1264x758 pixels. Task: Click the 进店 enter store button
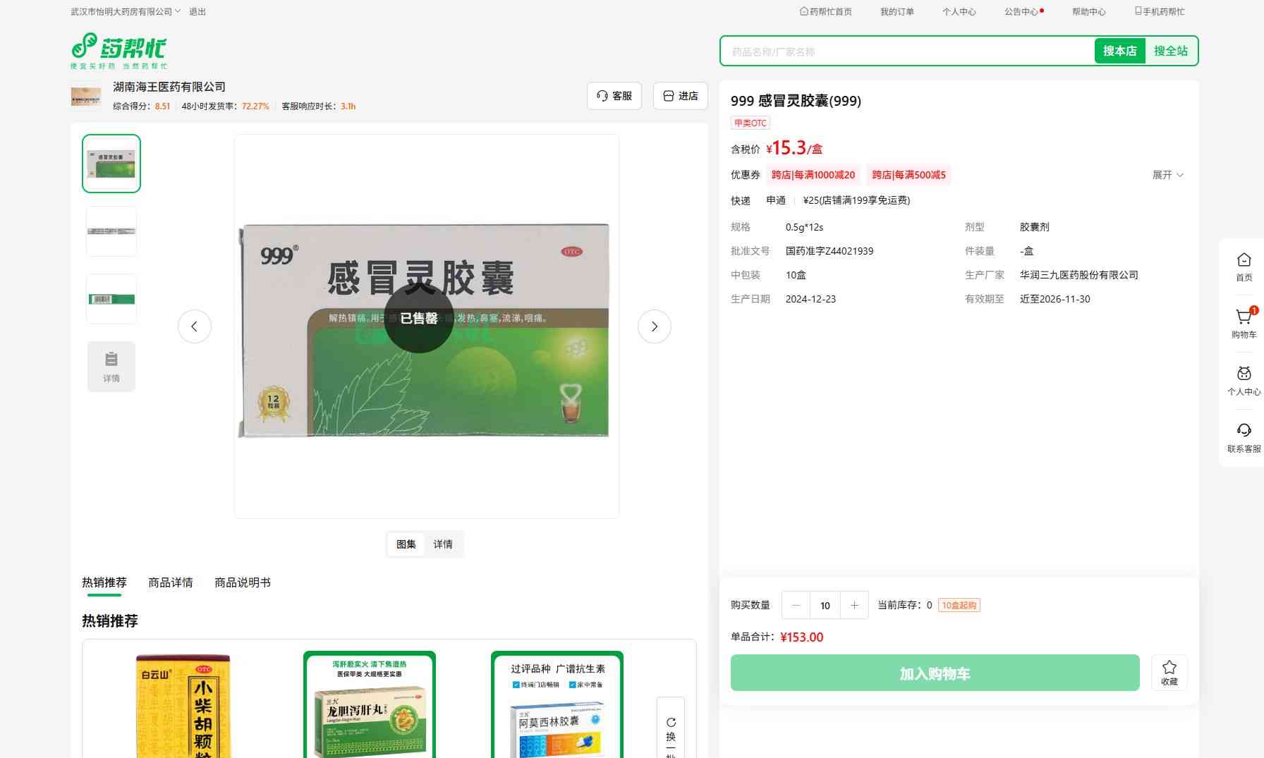(681, 96)
